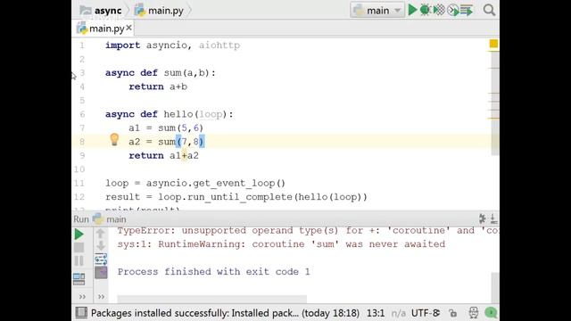Viewport: 571px width, 321px height.
Task: Click the 13:1 cursor position indicator
Action: pyautogui.click(x=376, y=313)
